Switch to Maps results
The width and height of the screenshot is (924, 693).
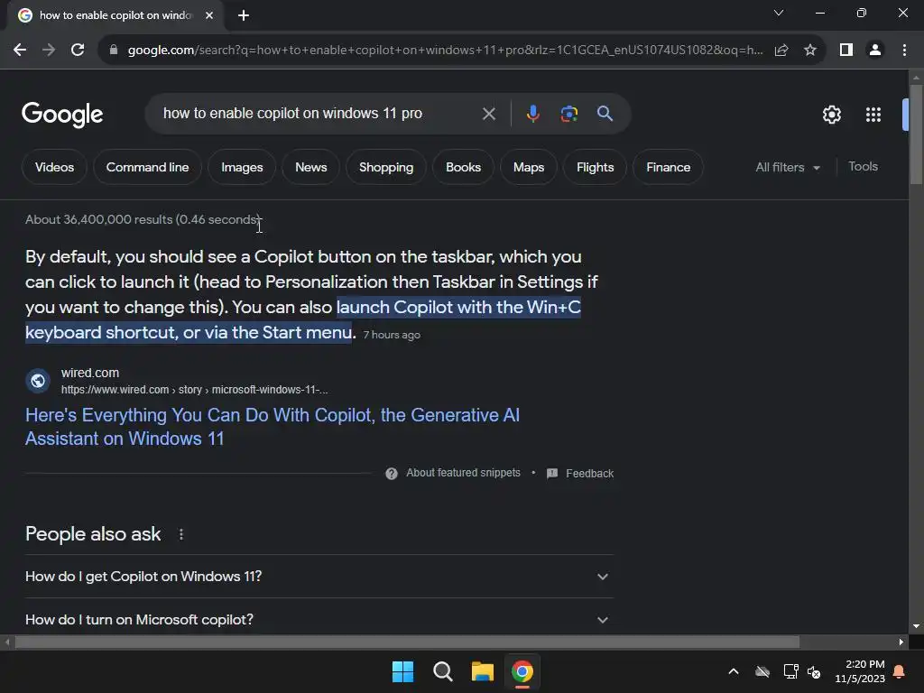529,167
